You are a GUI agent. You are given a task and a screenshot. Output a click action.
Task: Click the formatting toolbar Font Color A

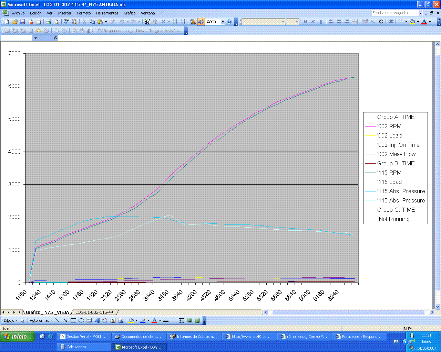point(424,22)
